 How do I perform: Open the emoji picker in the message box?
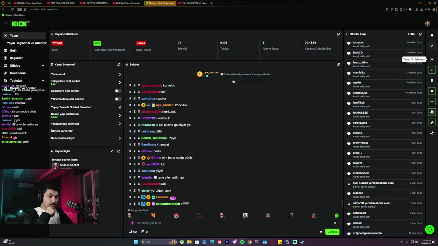click(x=335, y=223)
